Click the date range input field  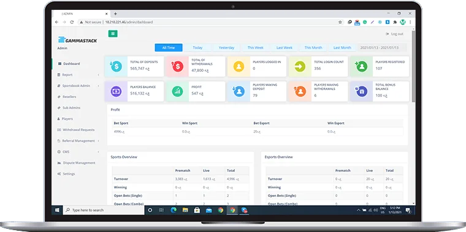381,48
